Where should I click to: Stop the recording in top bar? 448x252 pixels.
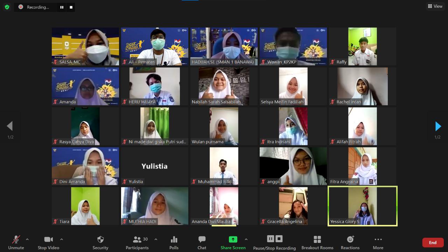[x=71, y=7]
